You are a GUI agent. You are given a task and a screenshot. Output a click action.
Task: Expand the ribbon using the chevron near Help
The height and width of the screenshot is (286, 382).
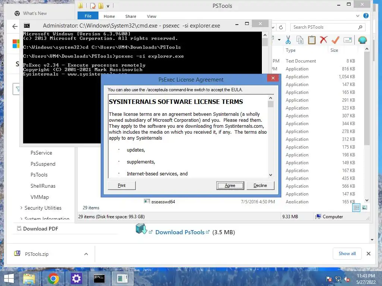click(x=357, y=16)
